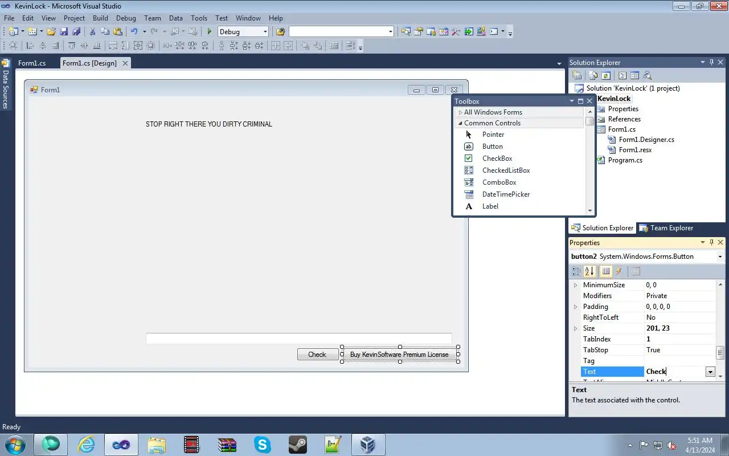The image size is (729, 456).
Task: Select Program.cs in Solution Explorer
Action: [x=625, y=160]
